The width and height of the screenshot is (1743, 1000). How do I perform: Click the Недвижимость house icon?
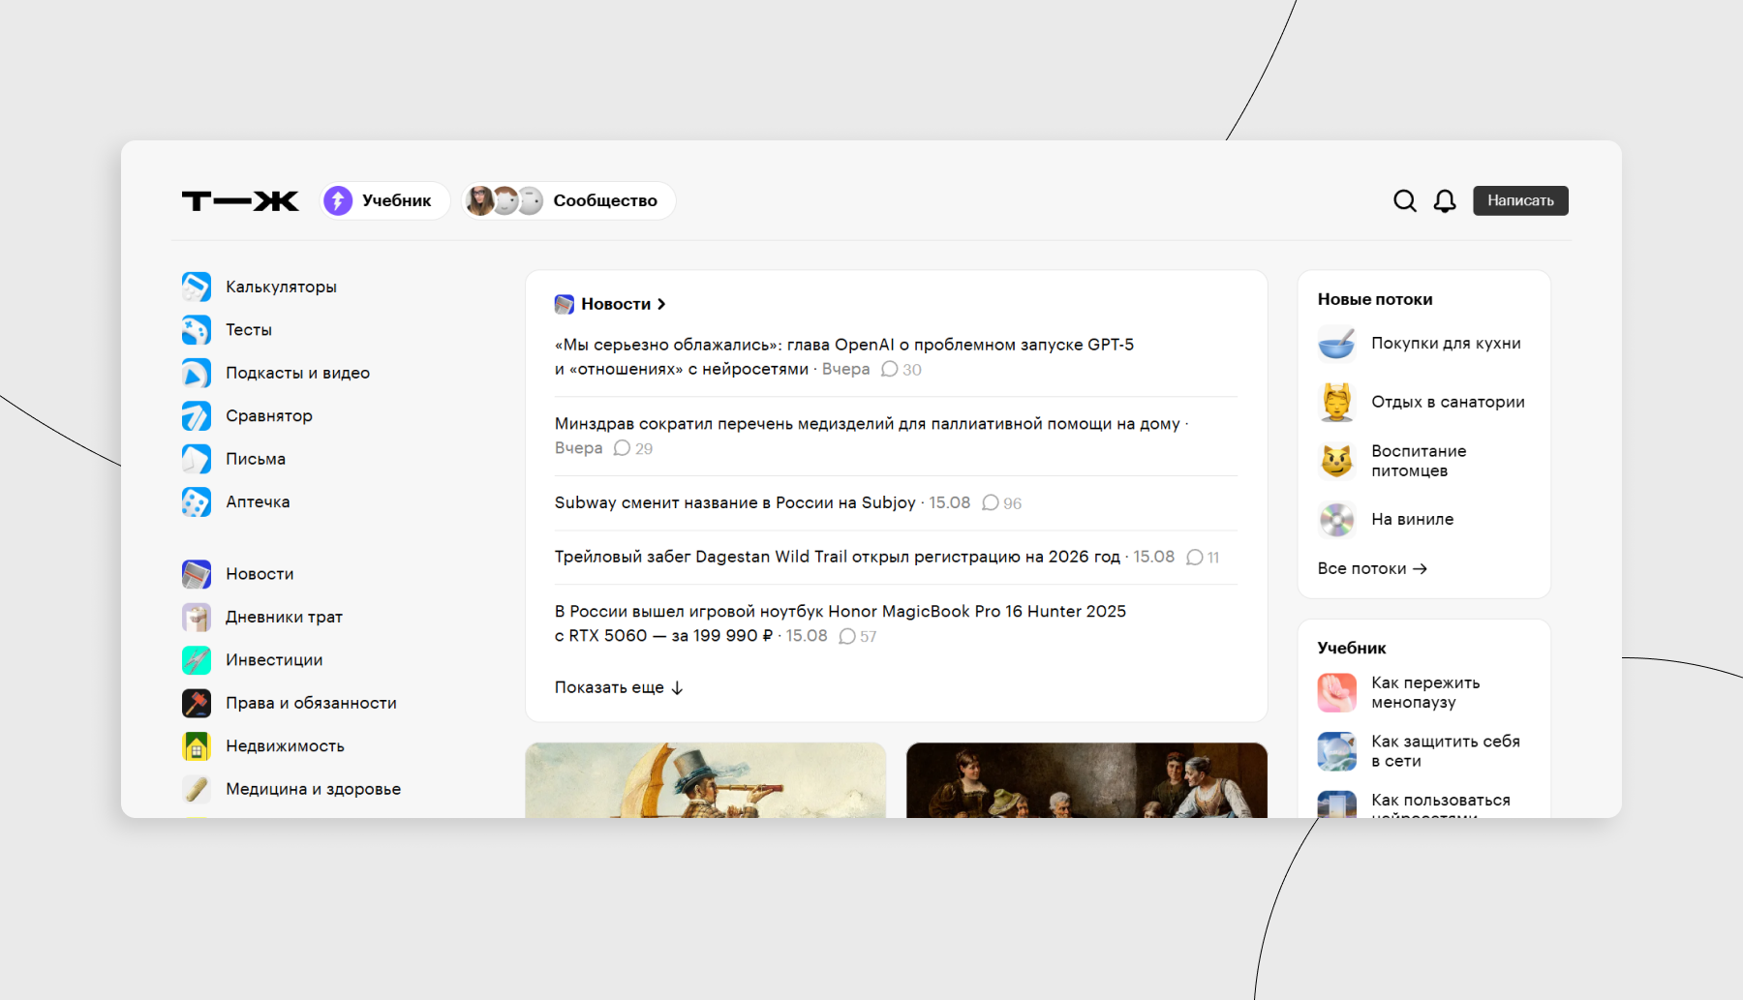[197, 746]
